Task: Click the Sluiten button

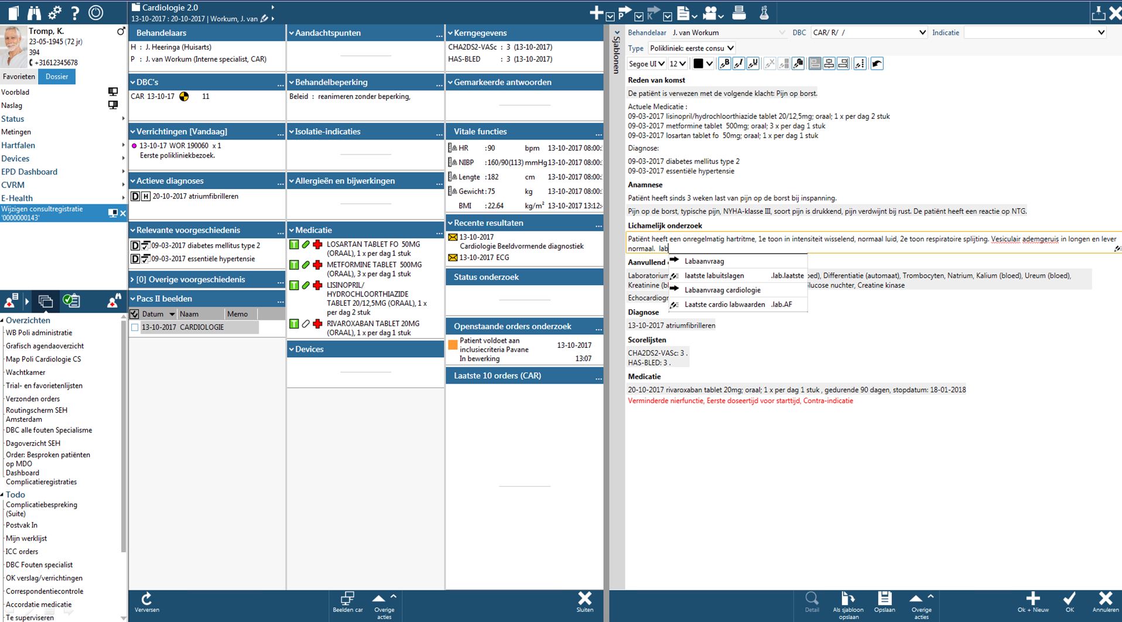Action: pyautogui.click(x=584, y=603)
